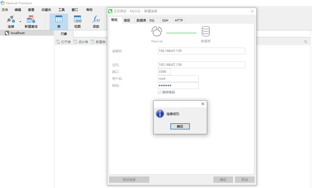The width and height of the screenshot is (312, 188).
Task: Close the MySQL new connection dialog
Action: coord(252,11)
